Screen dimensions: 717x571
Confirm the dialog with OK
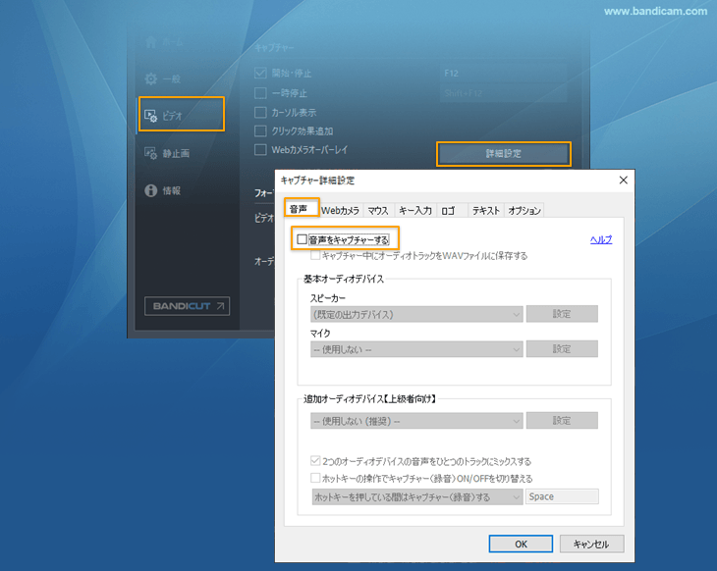point(521,545)
